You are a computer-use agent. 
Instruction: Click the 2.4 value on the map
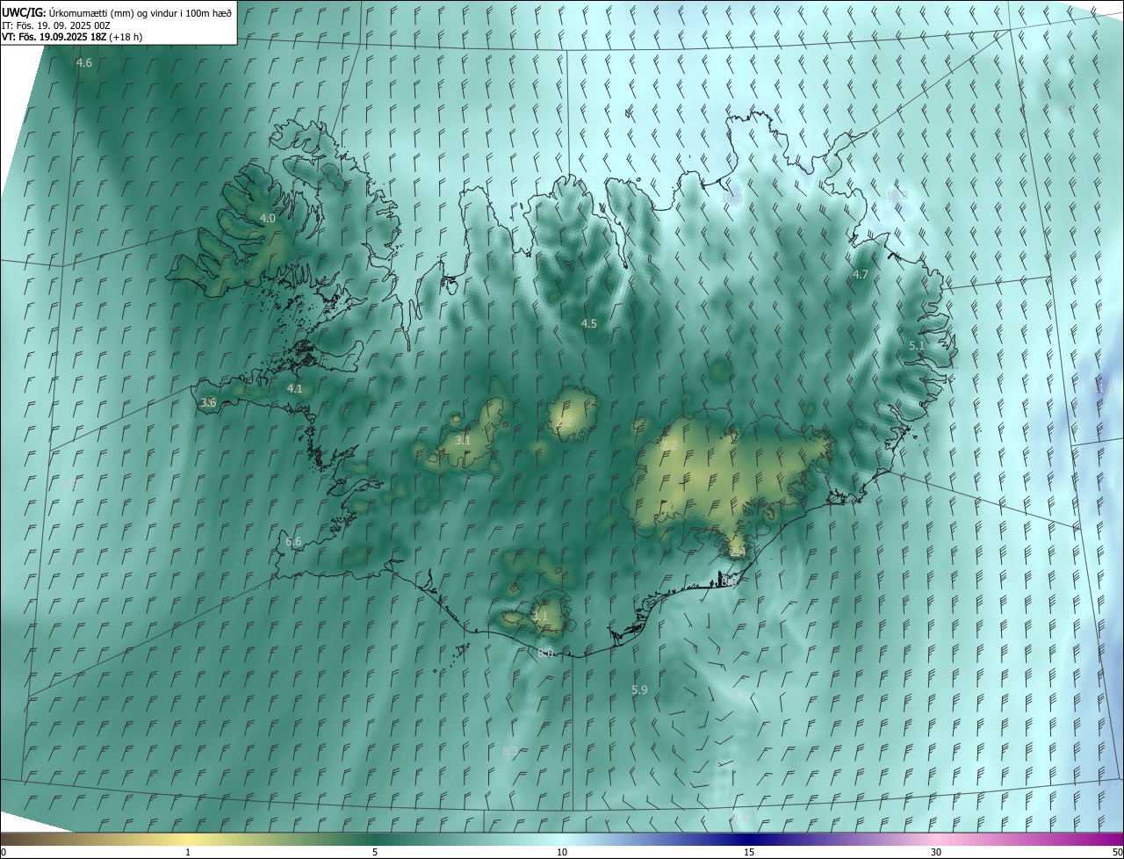(738, 552)
